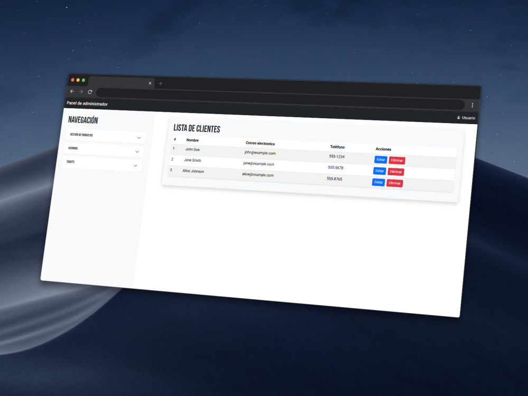Click the Acciones column header
This screenshot has width=528, height=396.
(383, 149)
